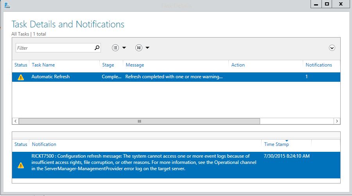Select the Automatic Refresh task row
Viewport: 352px width, 196px height.
176,77
